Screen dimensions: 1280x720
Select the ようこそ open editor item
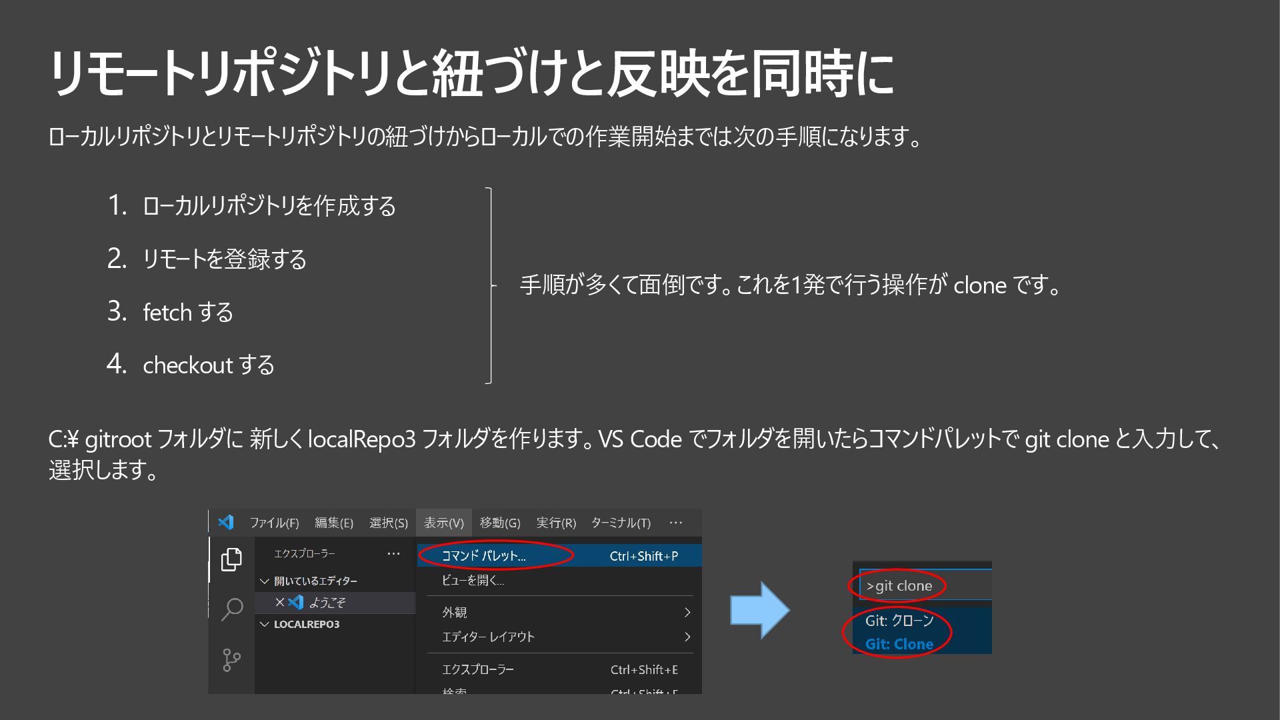[327, 603]
